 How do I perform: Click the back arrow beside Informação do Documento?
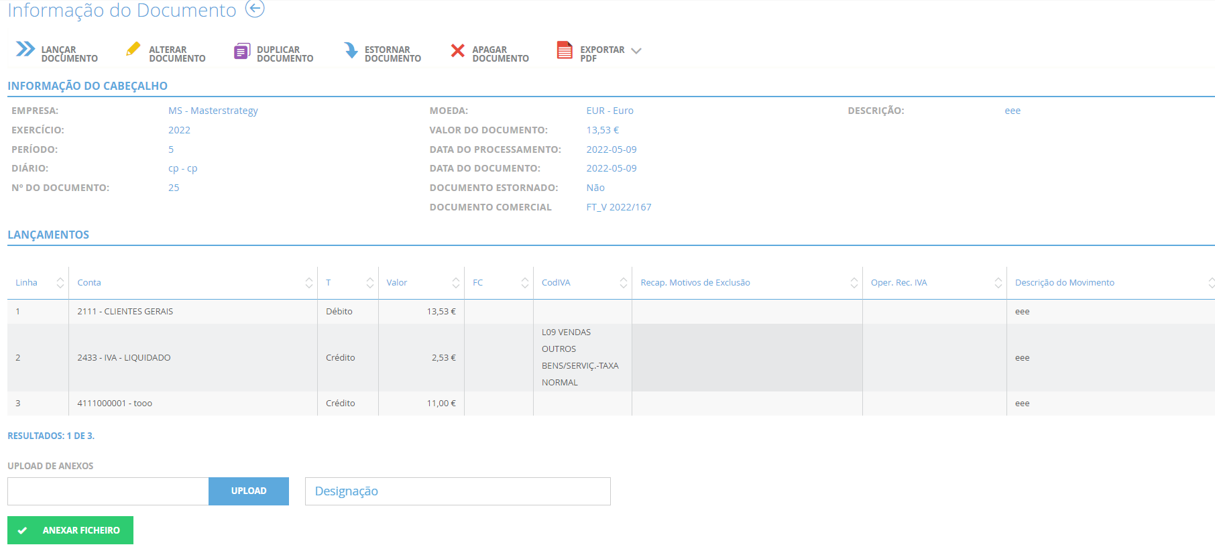(x=255, y=9)
